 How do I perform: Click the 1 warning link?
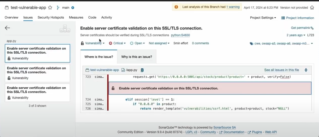tap(233, 7)
